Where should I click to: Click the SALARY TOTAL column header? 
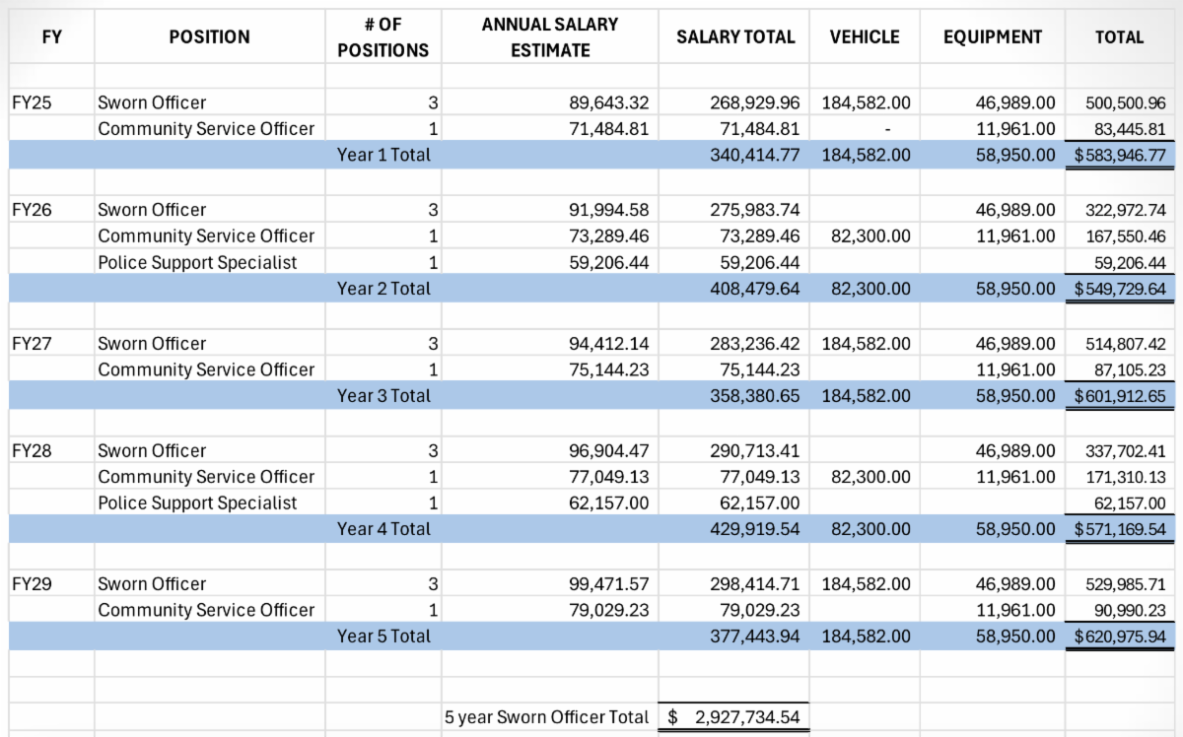pyautogui.click(x=734, y=37)
